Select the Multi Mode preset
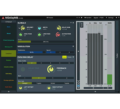Viewport: 120px width, 109px height. pyautogui.click(x=9, y=87)
